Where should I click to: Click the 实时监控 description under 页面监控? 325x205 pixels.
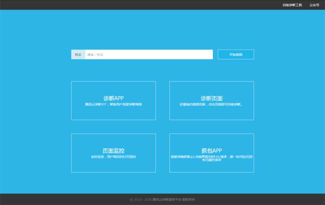click(x=113, y=156)
